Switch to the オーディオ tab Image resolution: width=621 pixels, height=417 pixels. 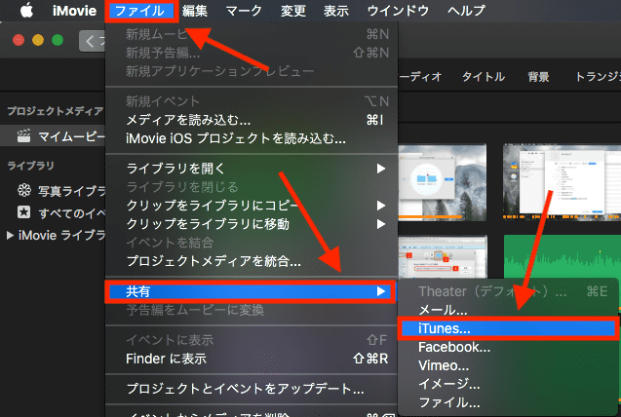tap(420, 76)
